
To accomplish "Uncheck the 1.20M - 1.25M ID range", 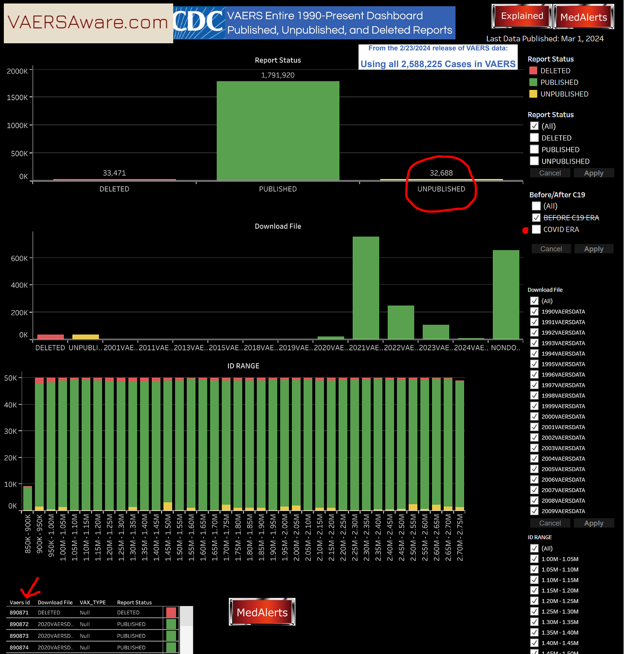I will [534, 601].
